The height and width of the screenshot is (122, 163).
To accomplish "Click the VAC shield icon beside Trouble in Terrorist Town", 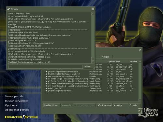I will (x=46, y=72).
